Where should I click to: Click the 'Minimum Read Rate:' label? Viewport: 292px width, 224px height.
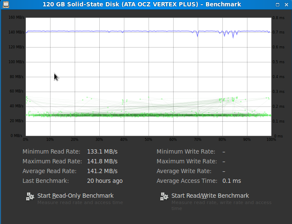[51, 151]
